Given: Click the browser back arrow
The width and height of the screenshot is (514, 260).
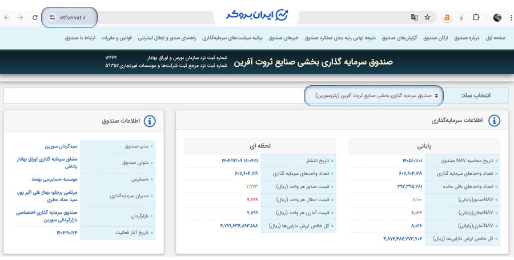Looking at the screenshot, I should 6,17.
